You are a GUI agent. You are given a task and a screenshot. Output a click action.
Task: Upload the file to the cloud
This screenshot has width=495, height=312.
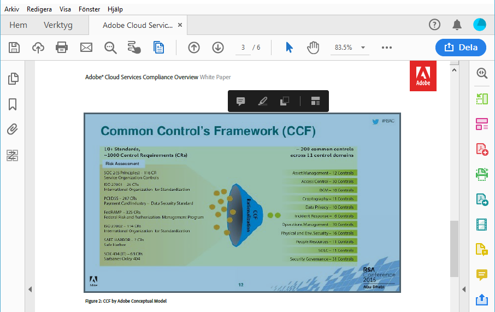(x=38, y=48)
